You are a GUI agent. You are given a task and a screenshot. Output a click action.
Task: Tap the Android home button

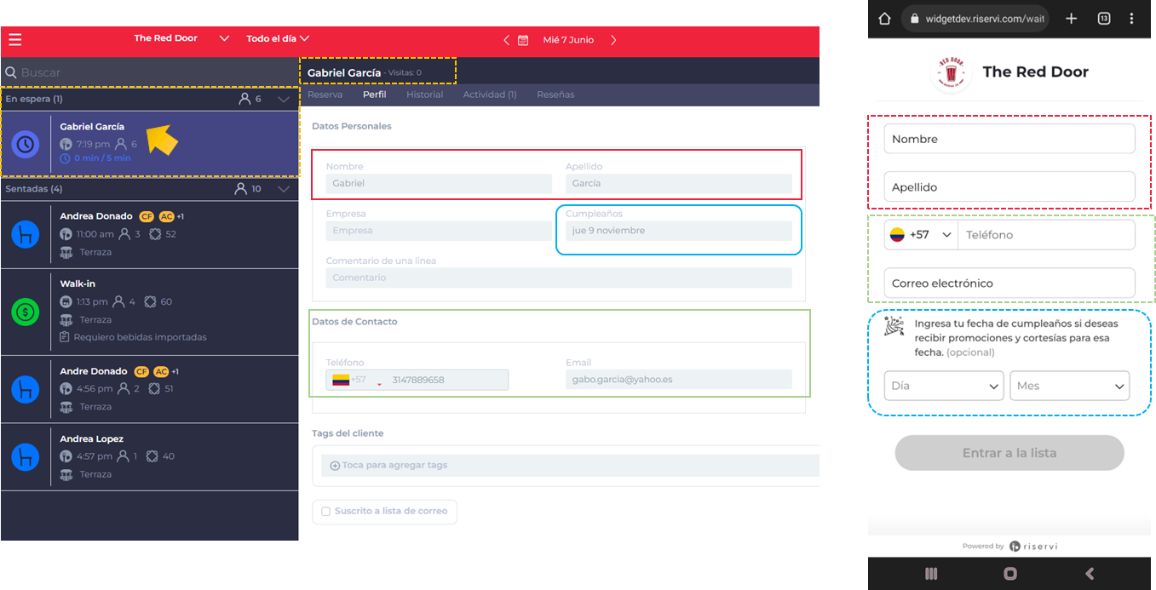click(1010, 574)
